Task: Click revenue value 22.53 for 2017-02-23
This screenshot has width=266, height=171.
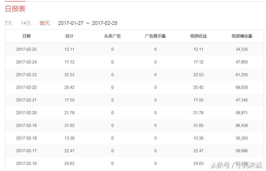Action: click(x=199, y=74)
